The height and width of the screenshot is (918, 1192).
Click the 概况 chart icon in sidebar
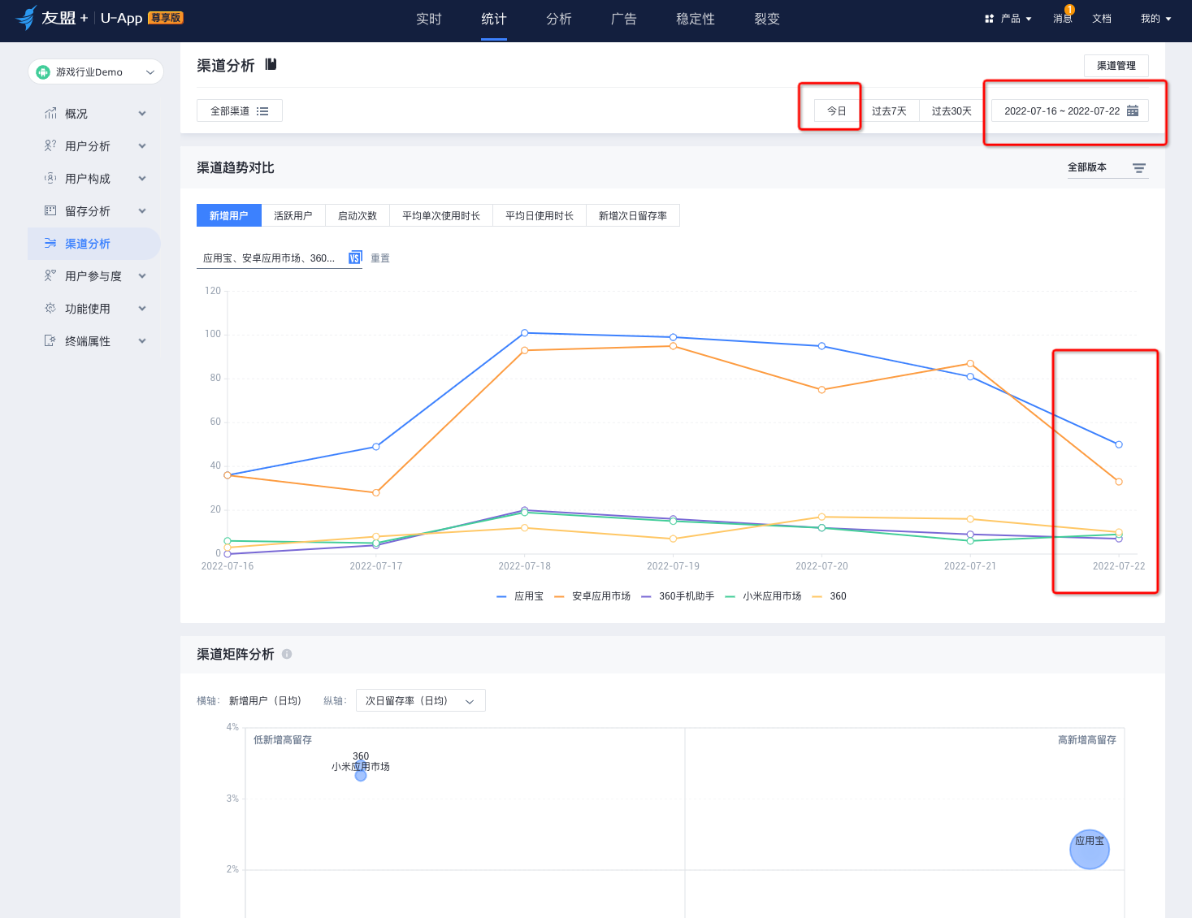coord(50,114)
